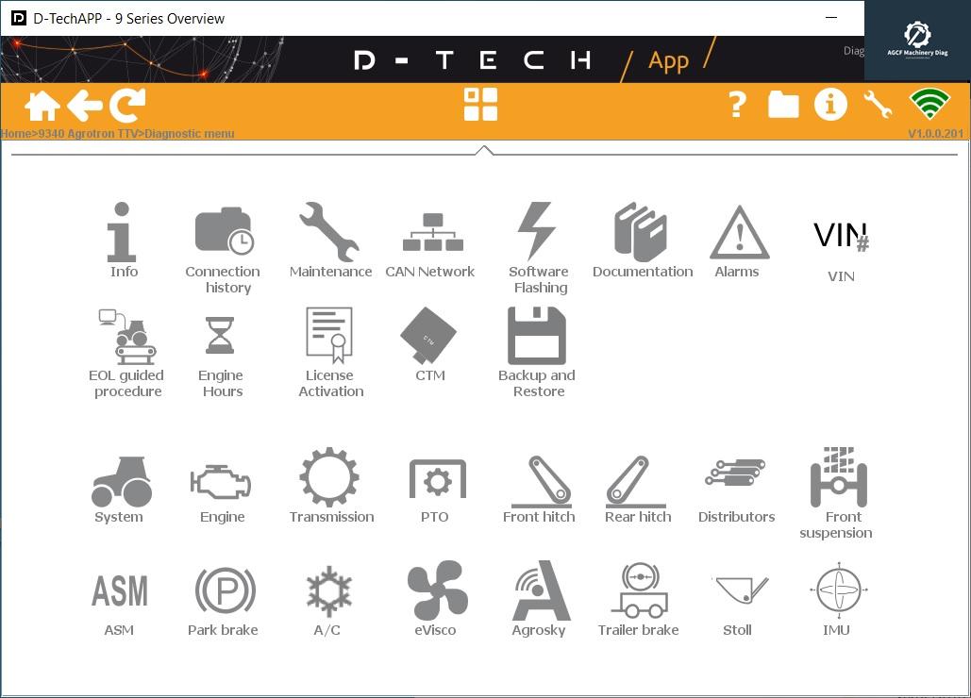Select the CAN Network icon
971x698 pixels.
pos(430,236)
